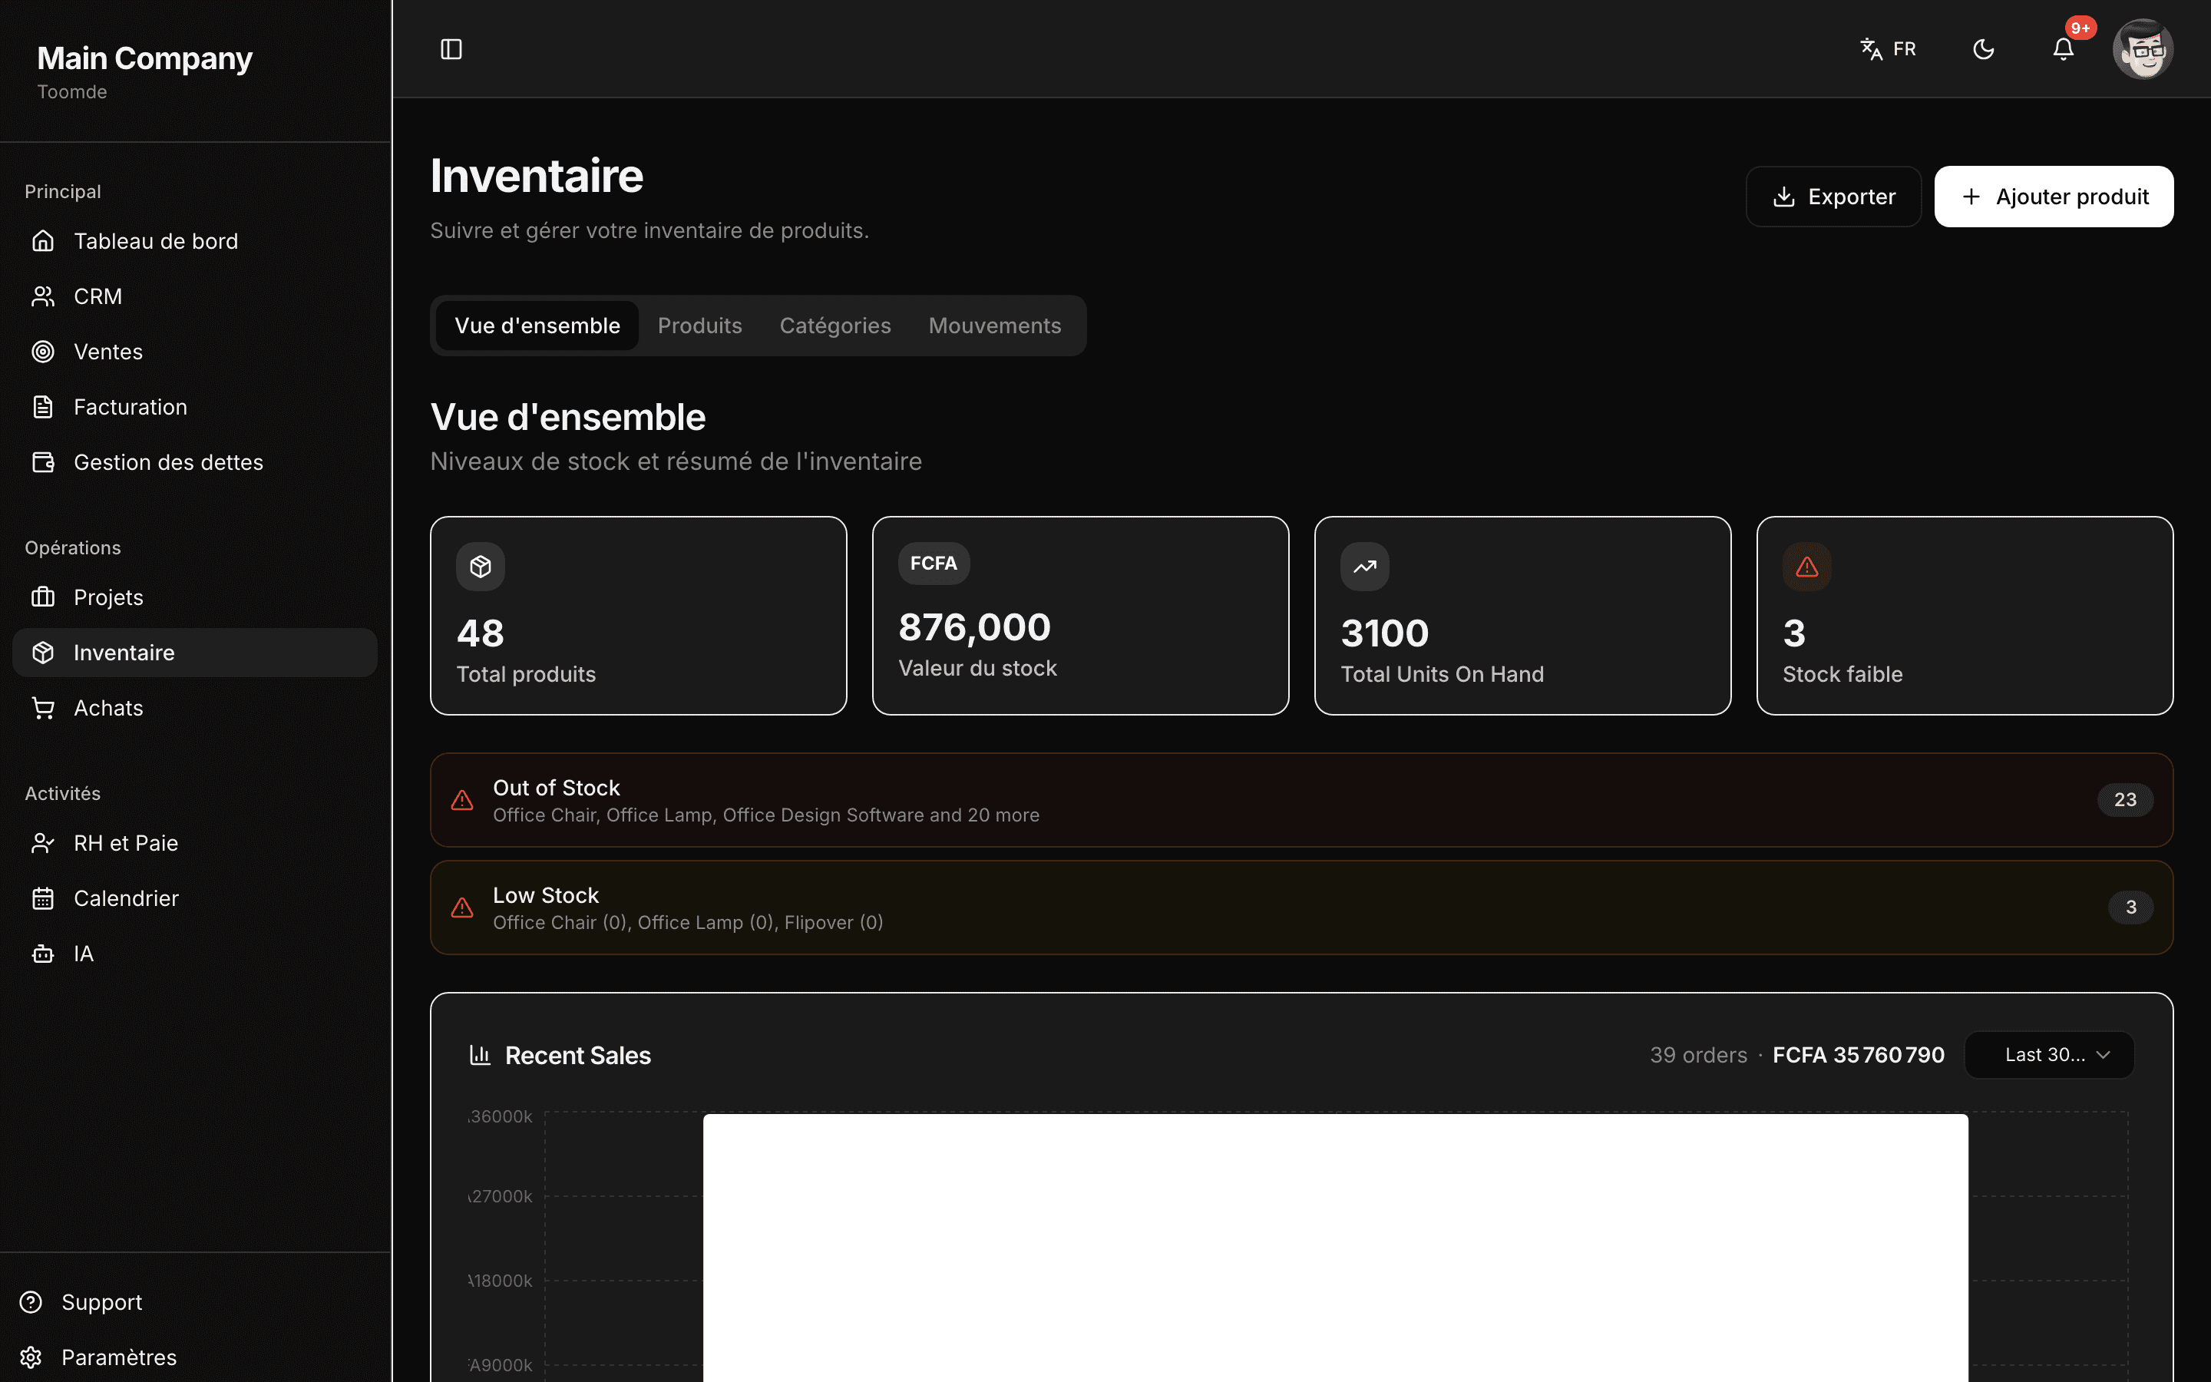Viewport: 2211px width, 1382px height.
Task: Click the 3100 Total Units On Hand value
Action: point(1385,633)
